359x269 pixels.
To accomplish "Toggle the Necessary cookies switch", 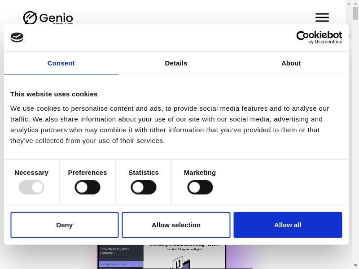I will pos(31,187).
